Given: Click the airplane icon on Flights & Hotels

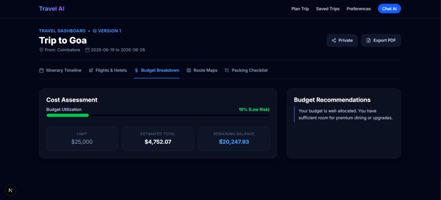Looking at the screenshot, I should coord(91,70).
